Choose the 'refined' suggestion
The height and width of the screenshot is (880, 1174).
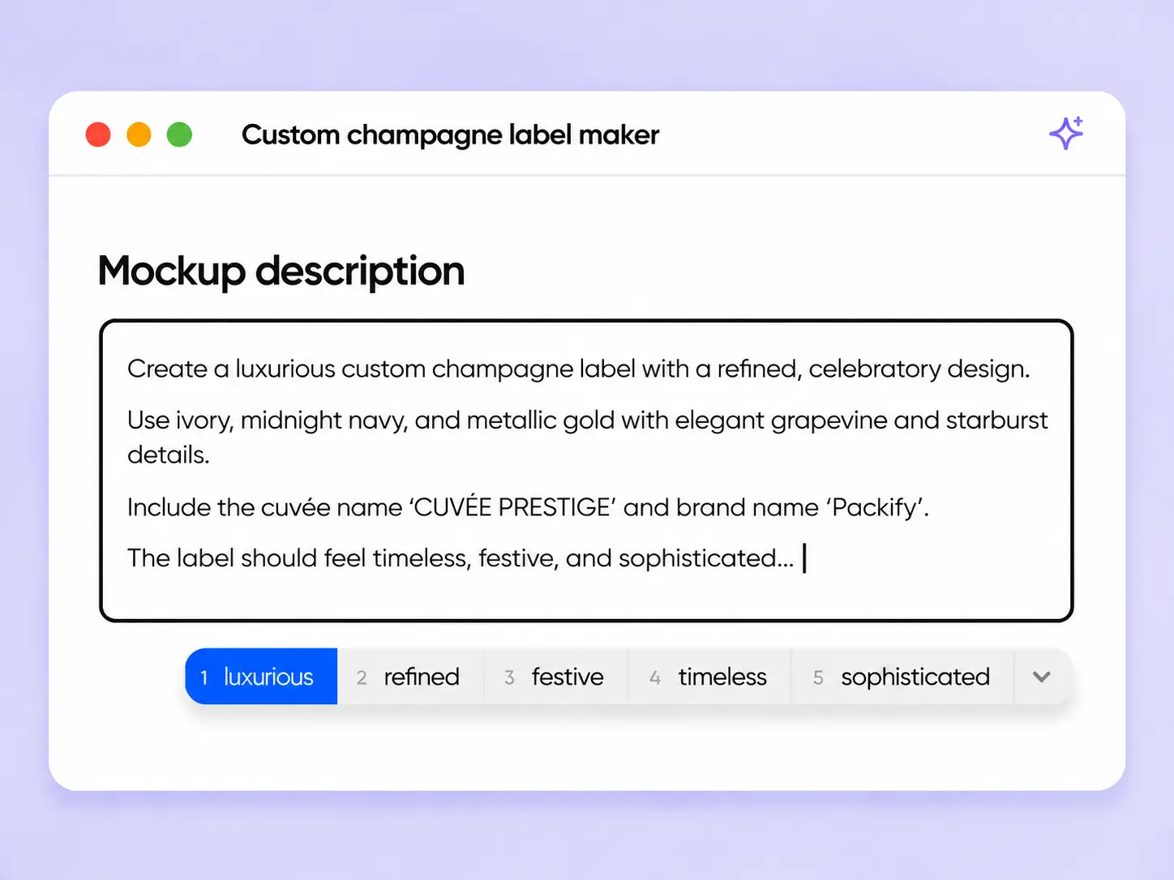pos(409,677)
